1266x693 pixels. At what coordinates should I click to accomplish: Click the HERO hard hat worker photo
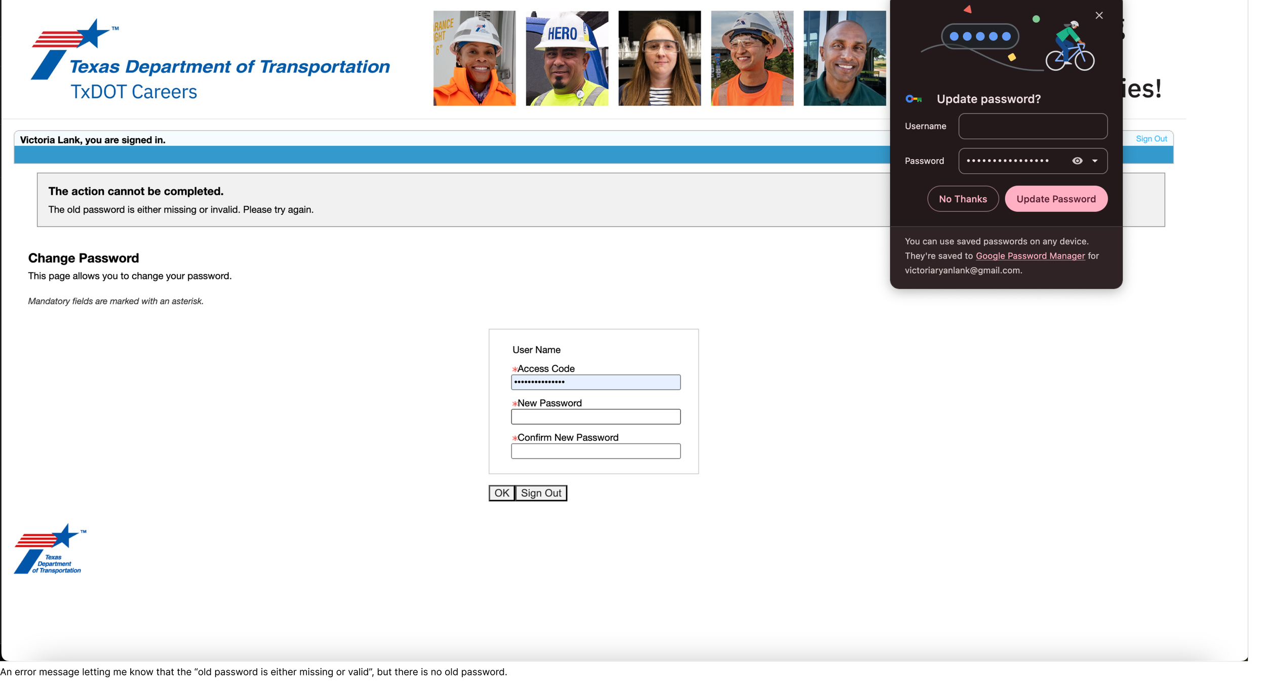pyautogui.click(x=567, y=58)
